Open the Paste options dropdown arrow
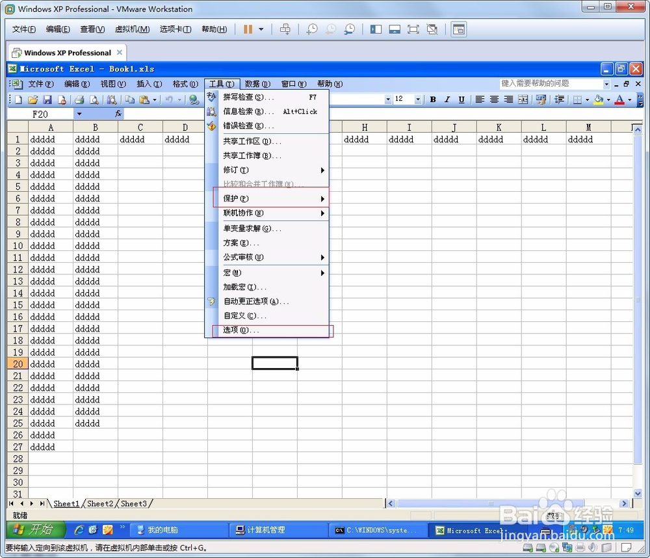The height and width of the screenshot is (558, 650). point(155,100)
